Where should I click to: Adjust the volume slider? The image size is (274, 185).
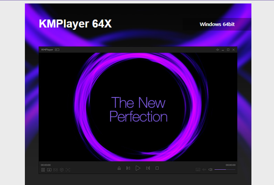coord(225,169)
